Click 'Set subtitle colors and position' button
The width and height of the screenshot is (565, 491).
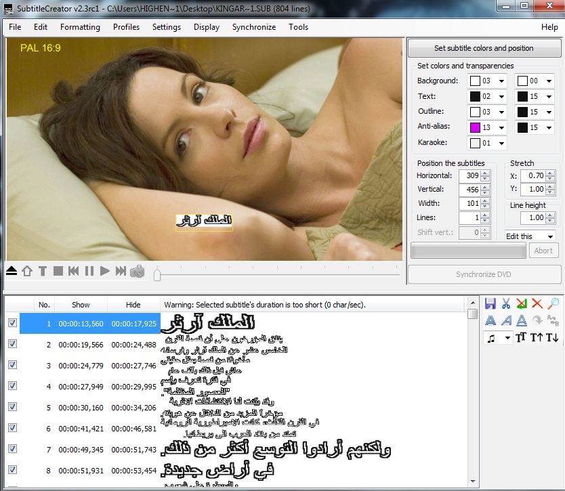coord(484,48)
